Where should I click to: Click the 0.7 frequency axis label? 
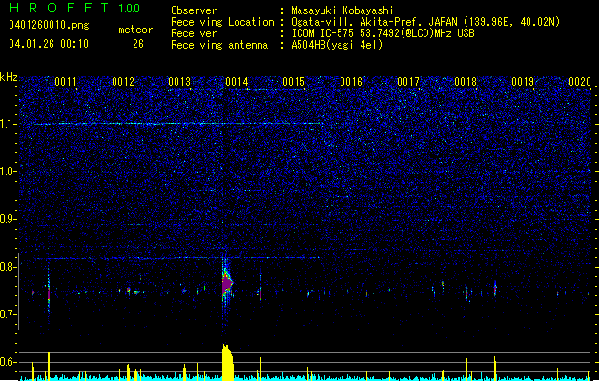pos(9,314)
